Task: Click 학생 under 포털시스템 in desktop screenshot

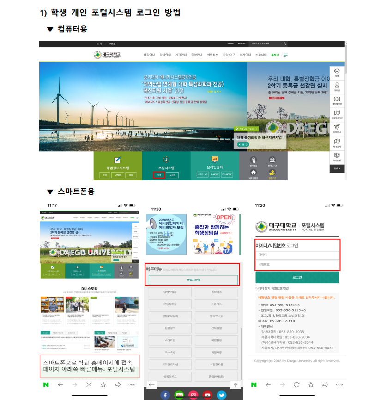Action: click(x=159, y=175)
